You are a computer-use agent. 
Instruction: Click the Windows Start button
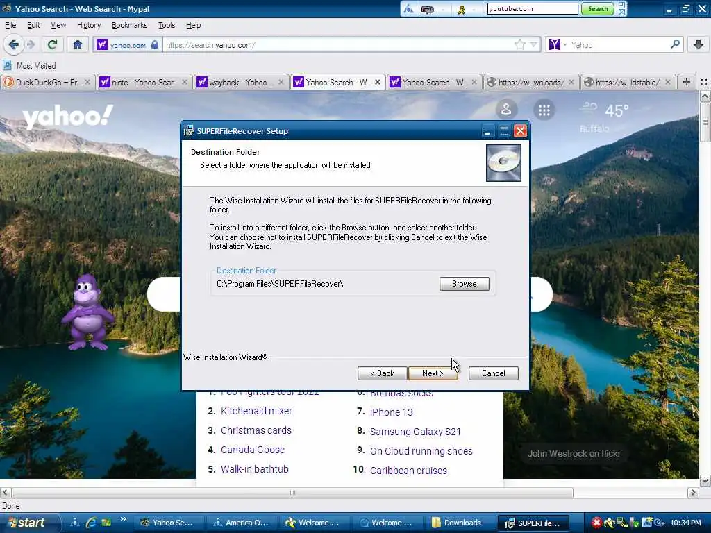(29, 523)
